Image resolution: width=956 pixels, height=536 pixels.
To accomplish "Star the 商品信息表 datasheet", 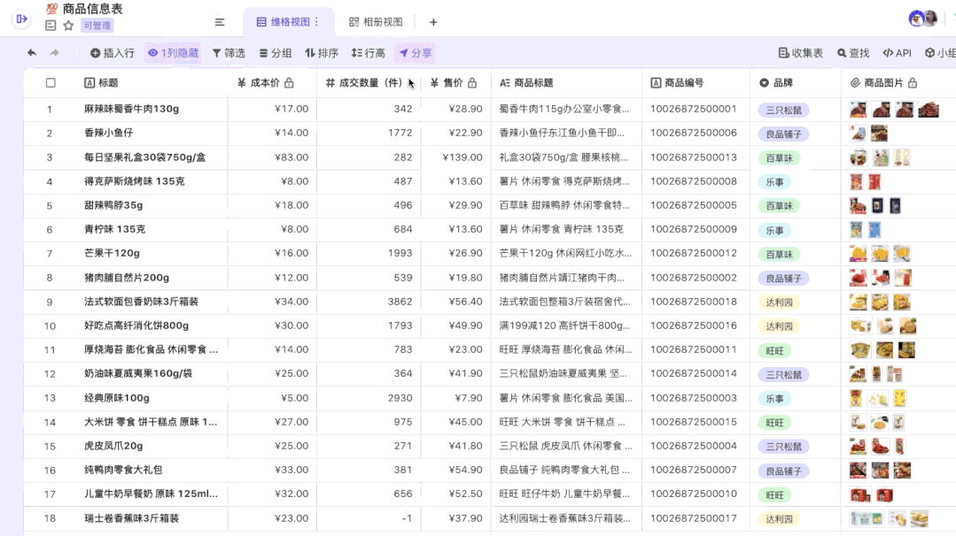I will pos(68,26).
